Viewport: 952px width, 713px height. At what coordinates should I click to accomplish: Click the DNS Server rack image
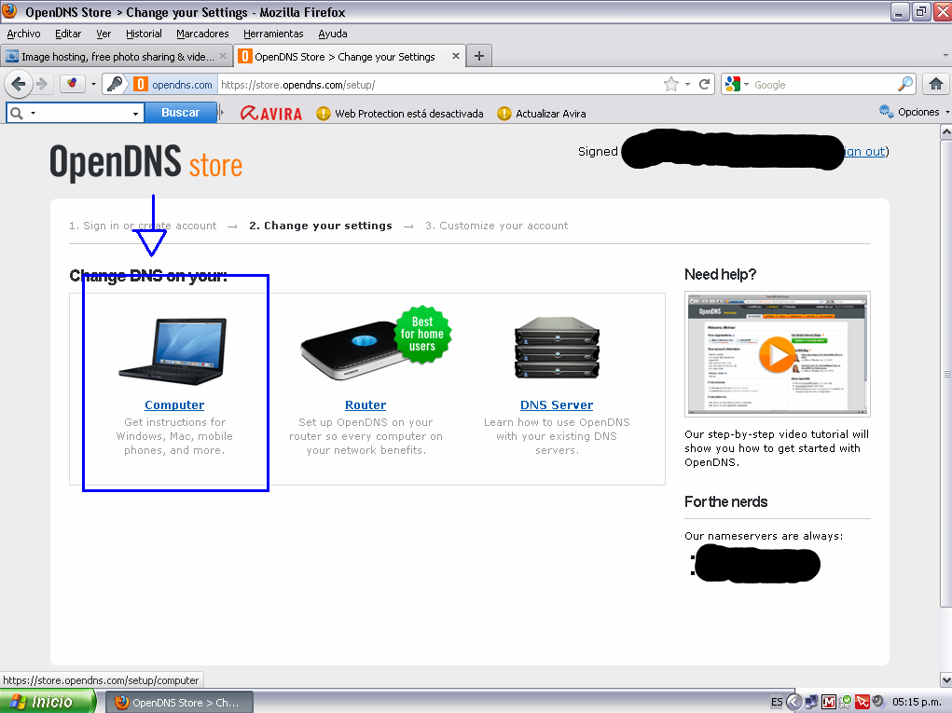(x=557, y=348)
